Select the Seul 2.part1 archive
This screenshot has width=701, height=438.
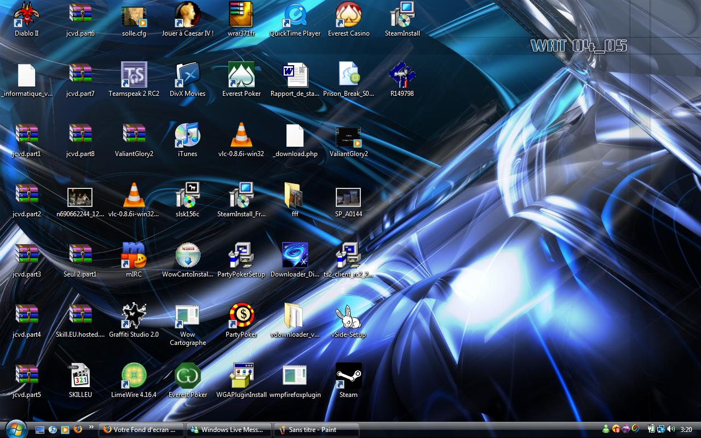pos(80,256)
